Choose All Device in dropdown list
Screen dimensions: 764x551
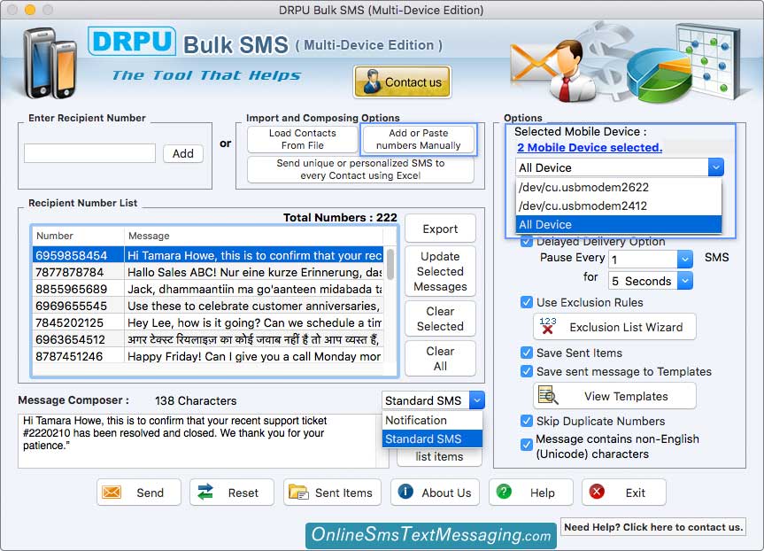click(x=618, y=224)
